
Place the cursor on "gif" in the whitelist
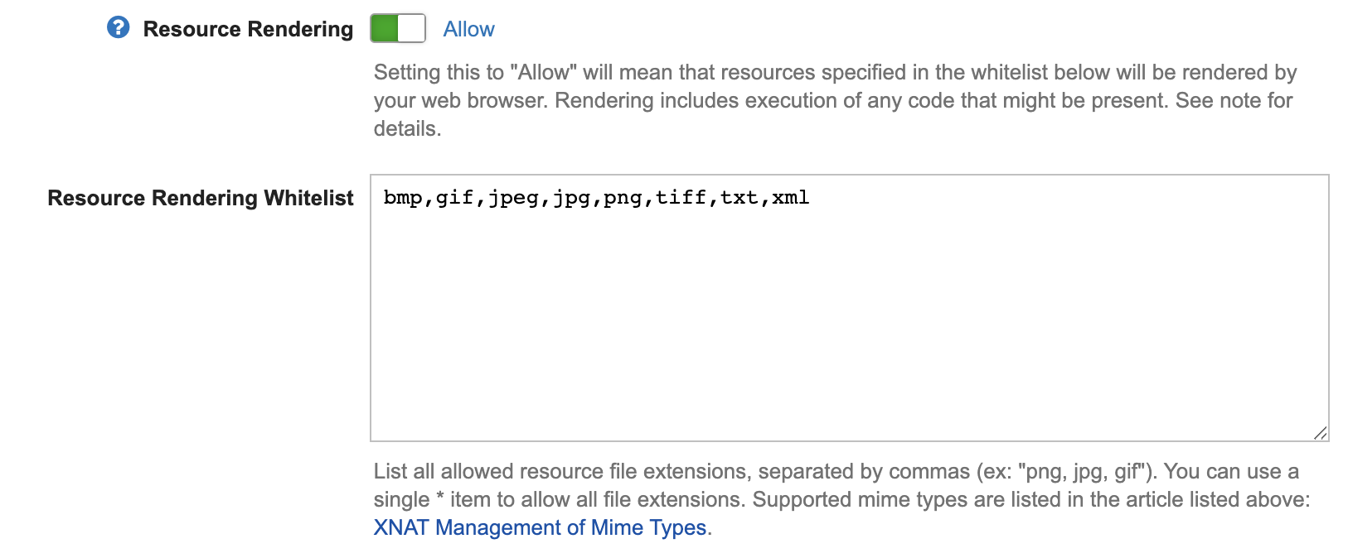(x=455, y=198)
